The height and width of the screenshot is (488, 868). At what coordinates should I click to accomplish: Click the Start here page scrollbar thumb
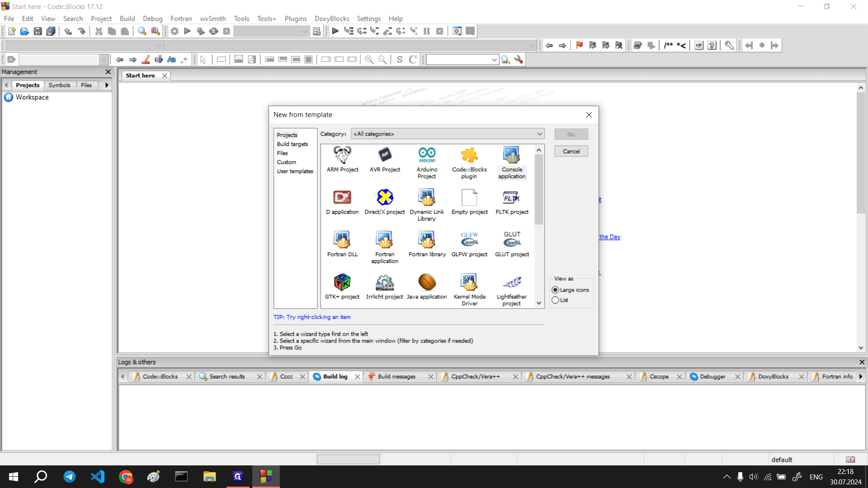tap(861, 154)
